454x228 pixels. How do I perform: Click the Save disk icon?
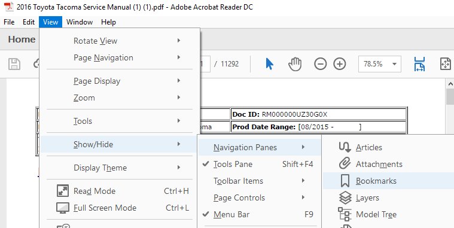[14, 64]
